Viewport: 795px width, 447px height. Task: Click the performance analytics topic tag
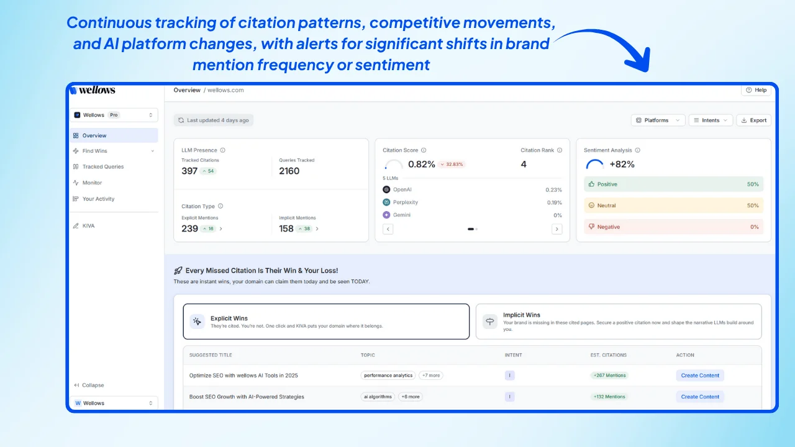tap(388, 376)
